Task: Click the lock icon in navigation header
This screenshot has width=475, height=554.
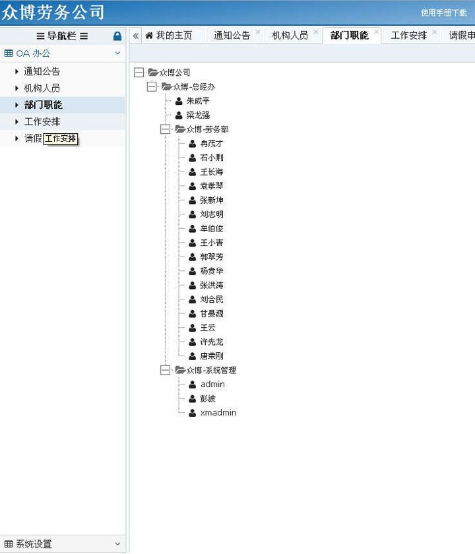Action: click(x=117, y=36)
